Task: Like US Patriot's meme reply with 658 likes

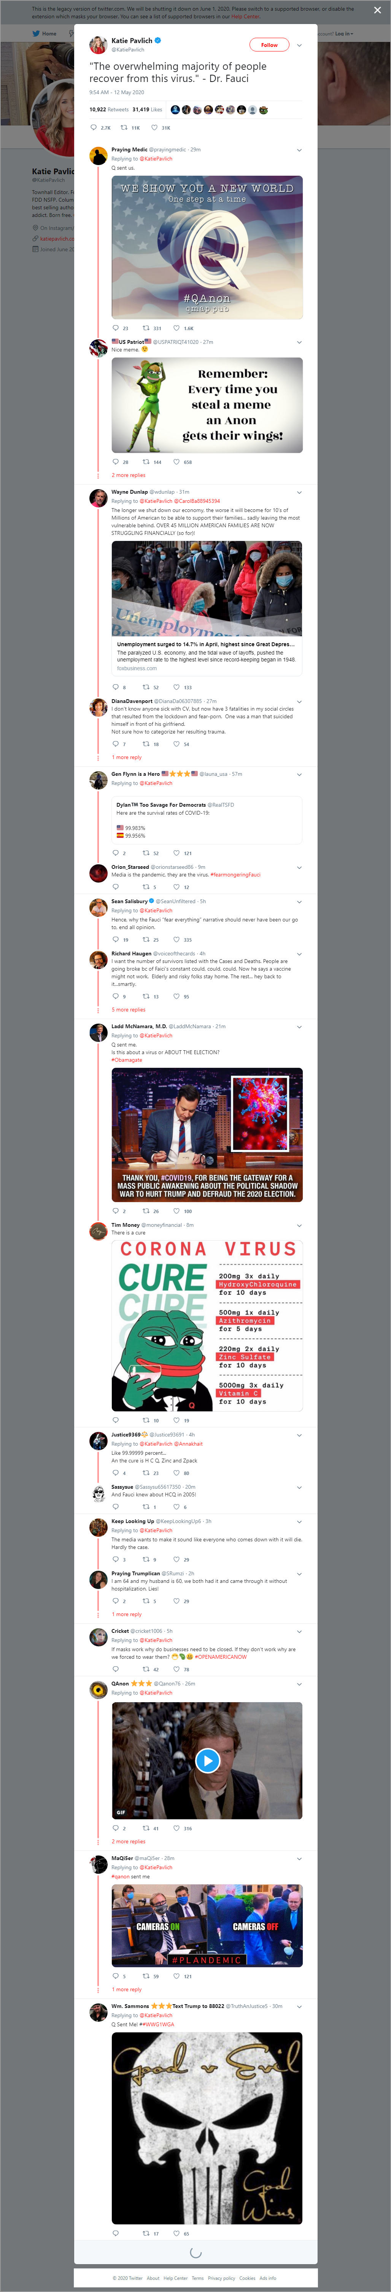Action: pyautogui.click(x=176, y=462)
